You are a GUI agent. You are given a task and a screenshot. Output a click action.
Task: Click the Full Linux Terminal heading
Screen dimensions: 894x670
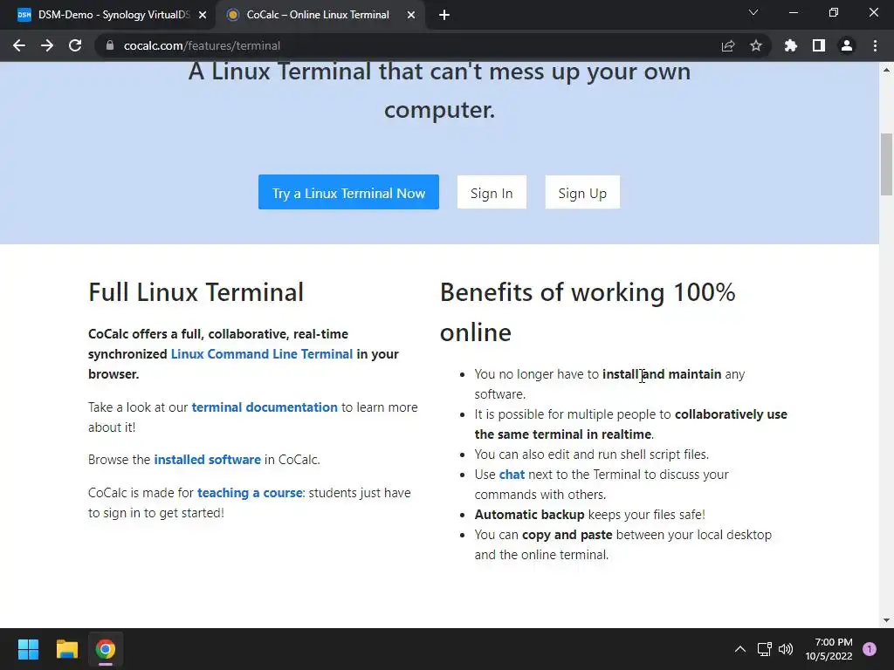[196, 292]
